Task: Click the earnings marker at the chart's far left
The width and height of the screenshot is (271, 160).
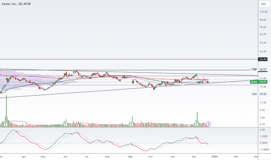Action: pyautogui.click(x=6, y=124)
